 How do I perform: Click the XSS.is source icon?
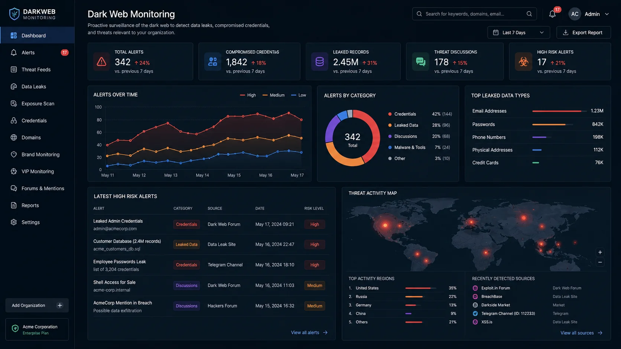point(475,322)
